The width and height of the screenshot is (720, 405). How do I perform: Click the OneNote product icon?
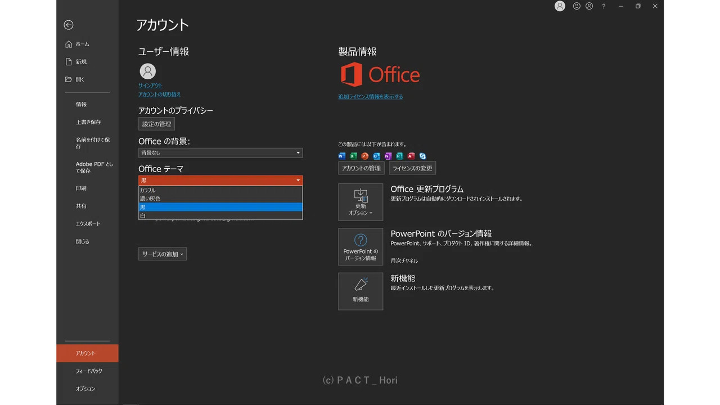[x=388, y=156]
